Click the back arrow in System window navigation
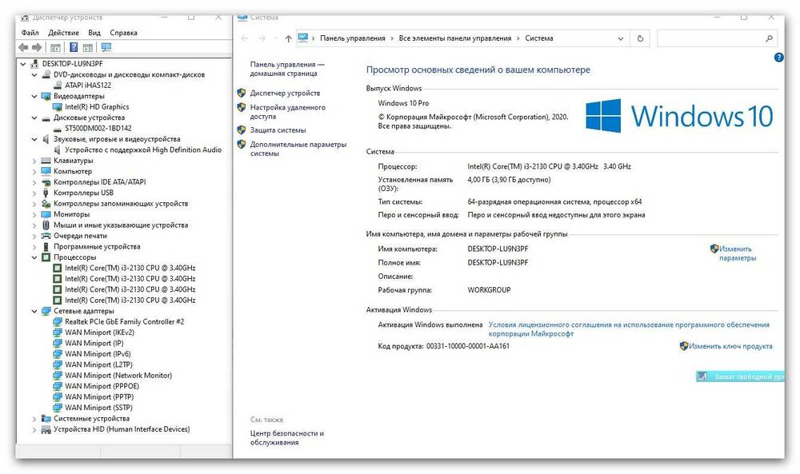Screen dimensions: 800x474 244,38
